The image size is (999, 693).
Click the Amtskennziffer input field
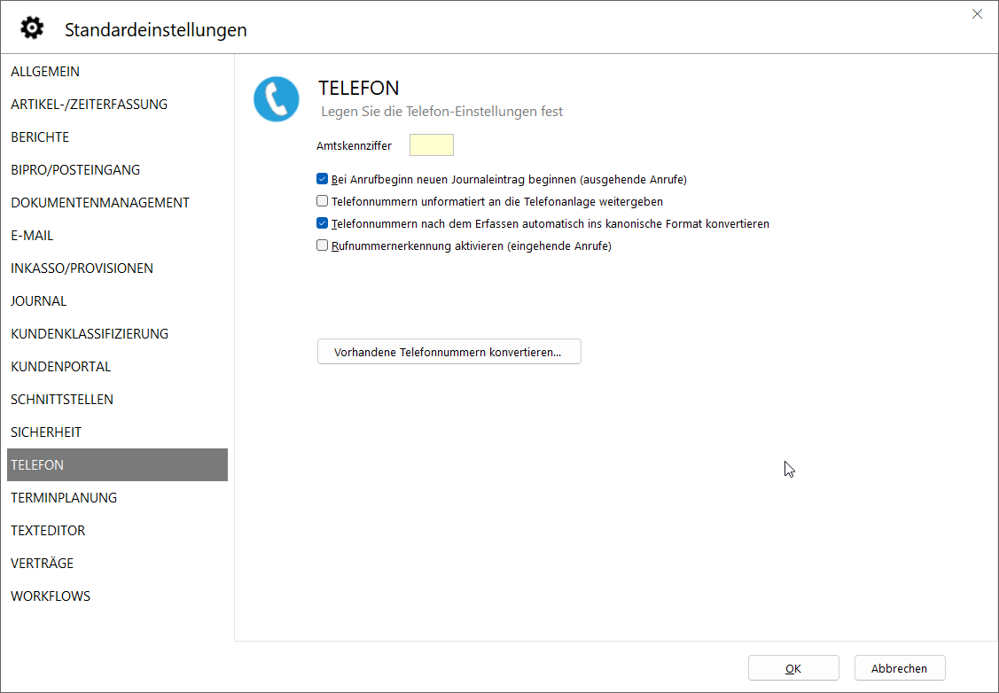431,145
